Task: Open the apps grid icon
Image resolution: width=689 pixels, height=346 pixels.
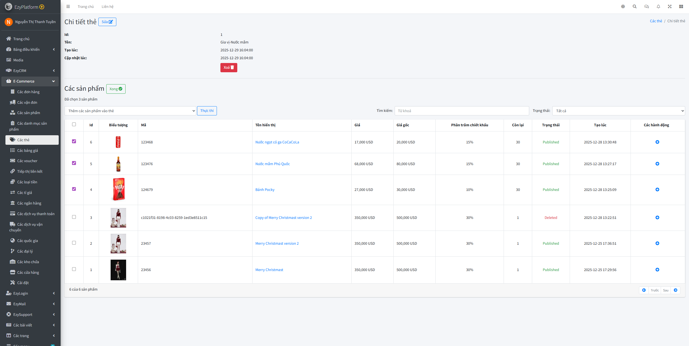Action: 681,7
